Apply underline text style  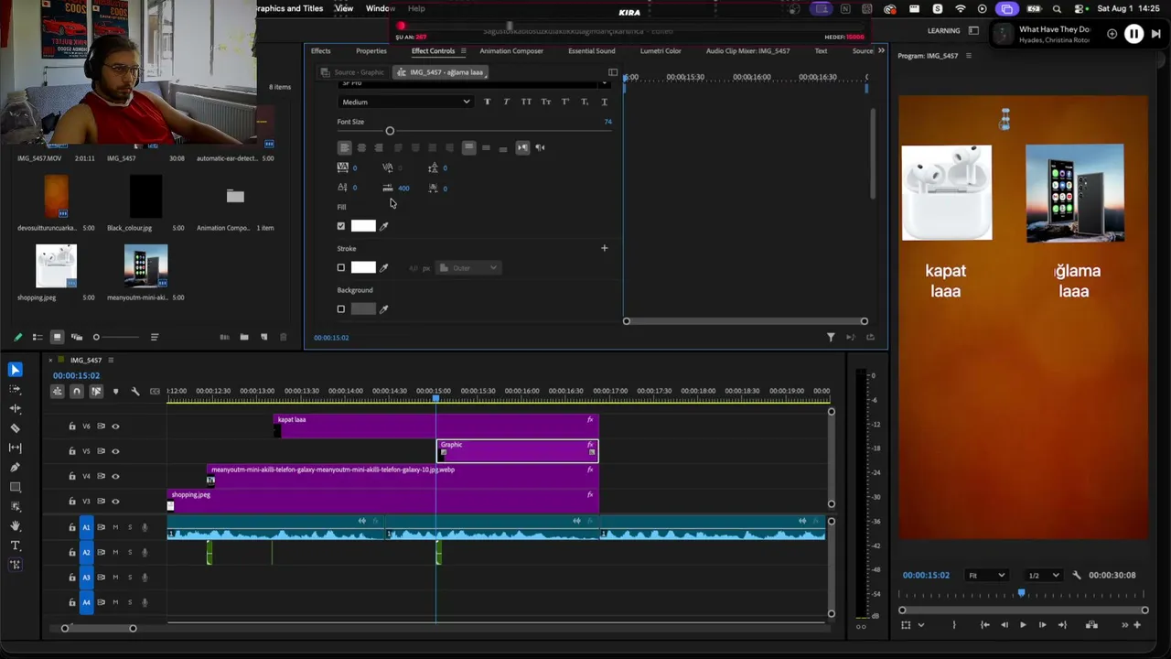pos(604,102)
